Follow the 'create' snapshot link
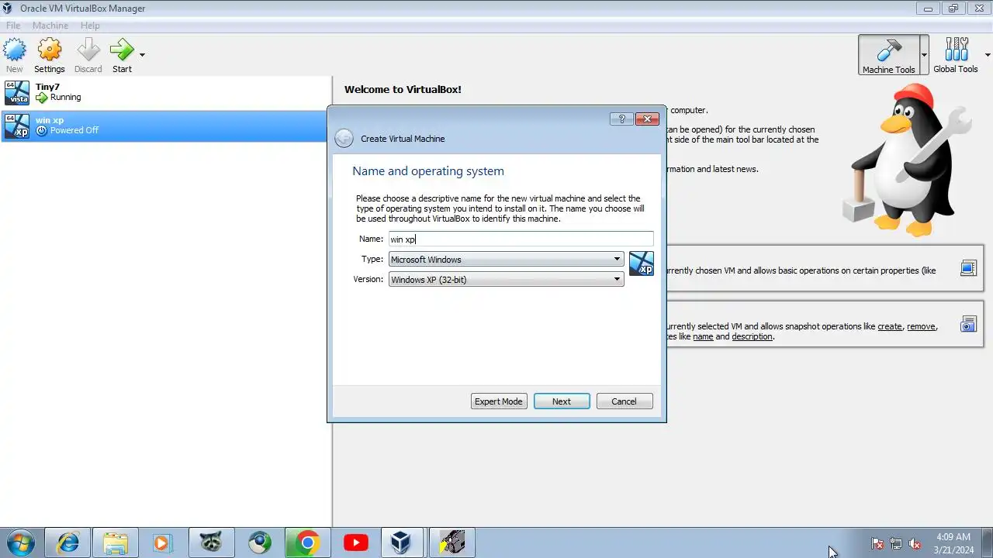Screen dimensions: 993x558 coord(890,326)
